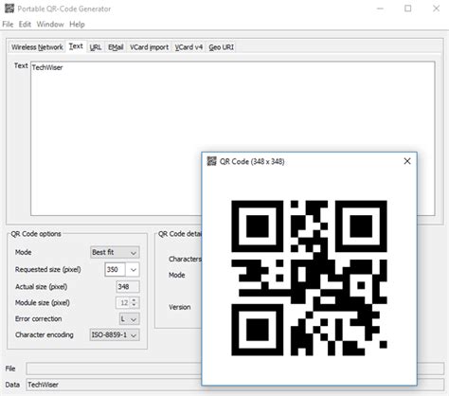Viewport: 449px width, 396px height.
Task: Open the Help menu
Action: click(77, 25)
